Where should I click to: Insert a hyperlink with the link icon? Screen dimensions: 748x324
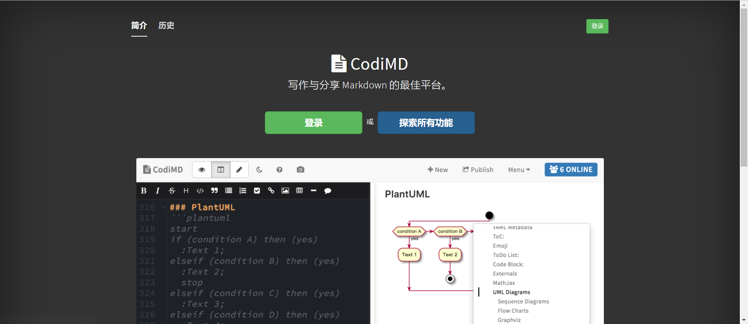271,191
